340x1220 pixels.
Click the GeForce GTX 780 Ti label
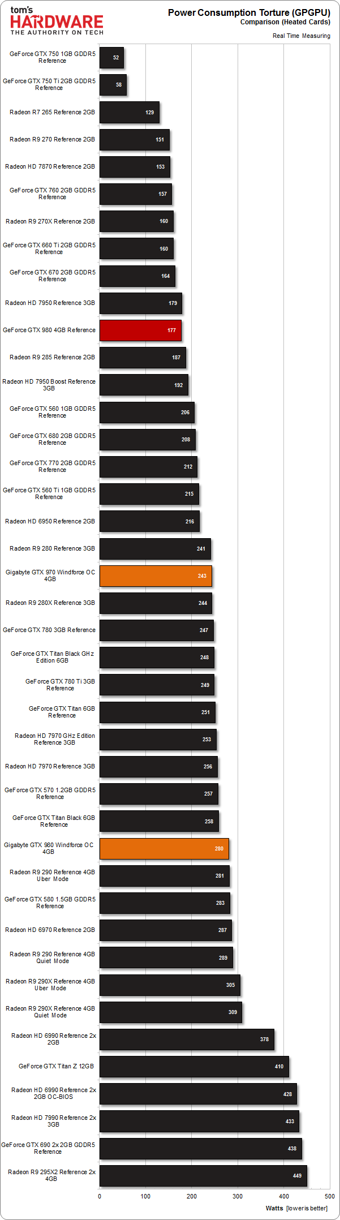[60, 685]
